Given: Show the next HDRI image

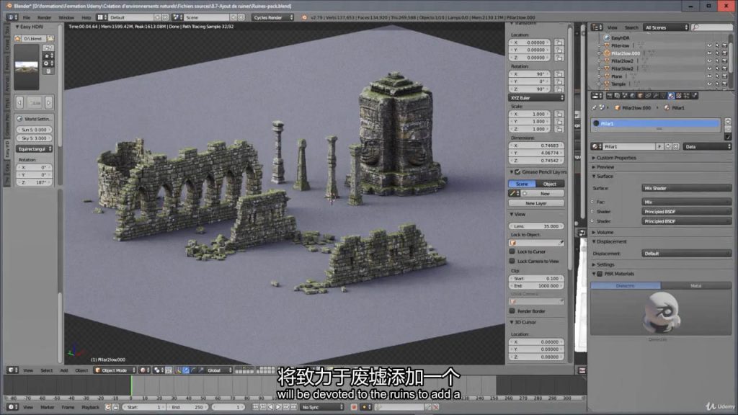Looking at the screenshot, I should click(49, 102).
